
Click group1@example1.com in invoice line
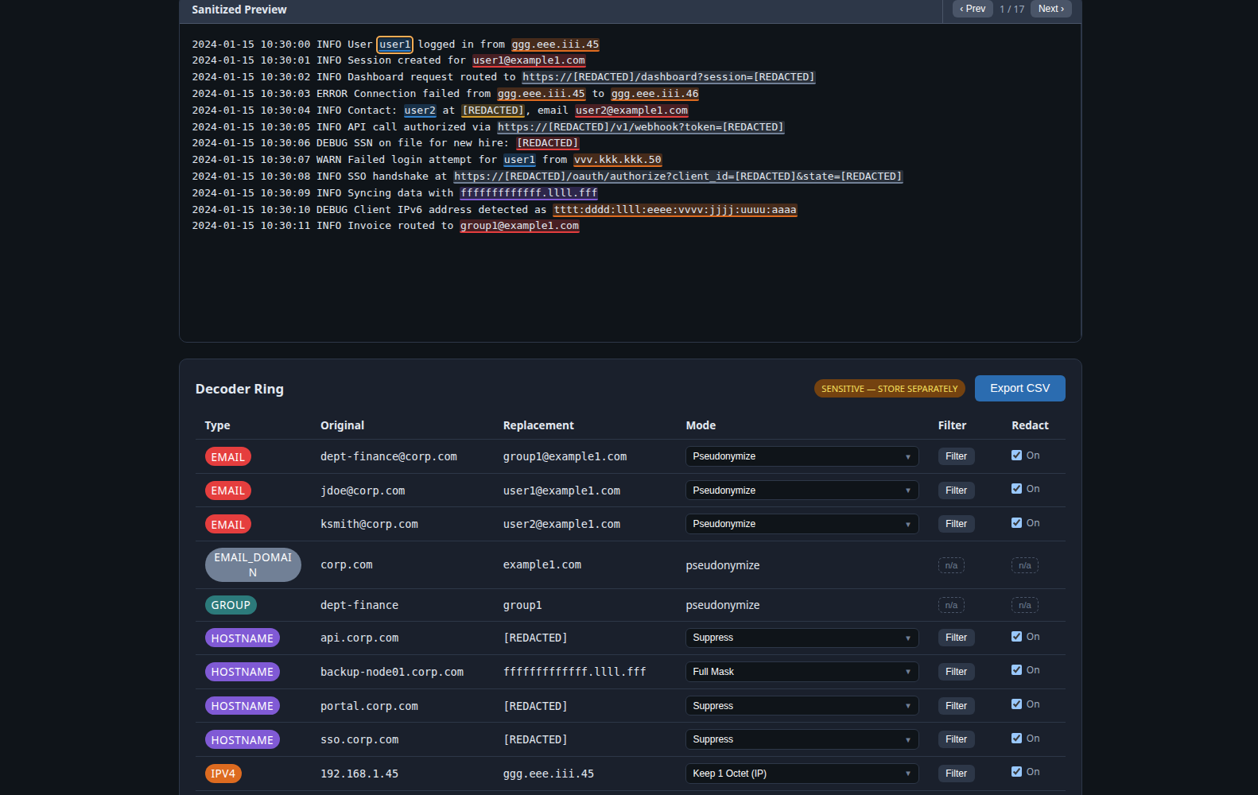(x=519, y=226)
